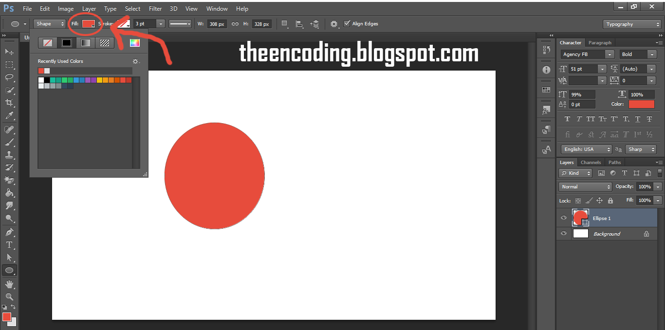Choose the No Color fill option
The image size is (665, 330).
coord(48,43)
